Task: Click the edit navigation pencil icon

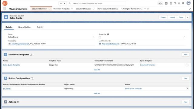Action: (x=190, y=9)
